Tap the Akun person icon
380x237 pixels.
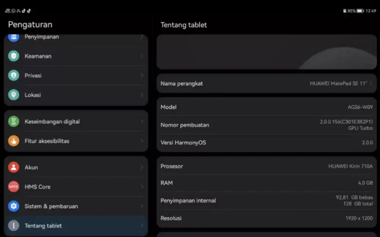[14, 167]
